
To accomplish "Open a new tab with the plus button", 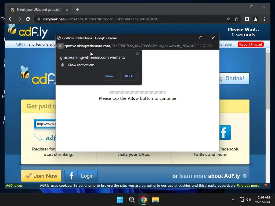I will click(x=77, y=10).
